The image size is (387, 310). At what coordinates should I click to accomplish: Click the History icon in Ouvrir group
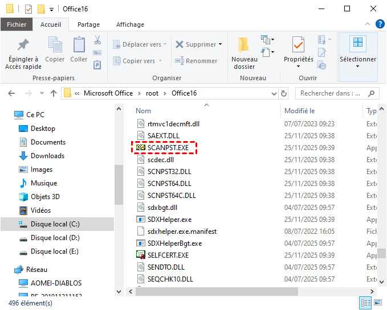coord(322,65)
